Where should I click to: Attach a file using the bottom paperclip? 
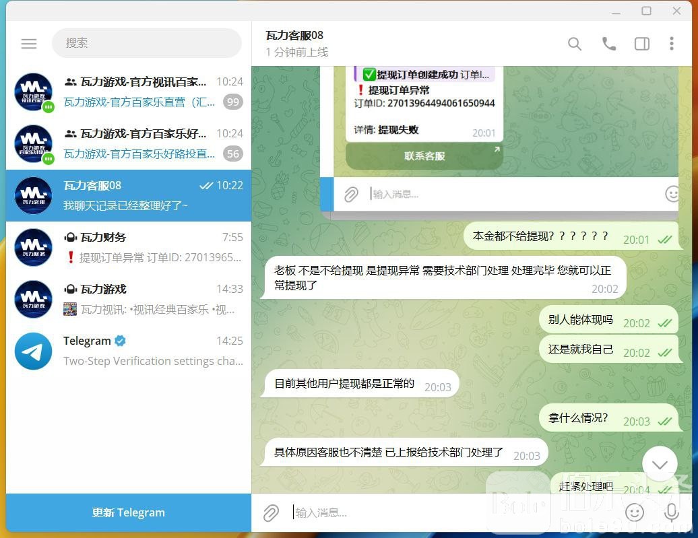coord(271,512)
